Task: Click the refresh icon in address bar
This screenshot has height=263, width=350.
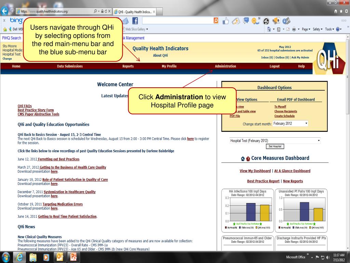Action: click(x=106, y=11)
